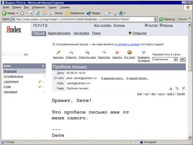Click the Переслать forward arrow icon
Viewport: 193px width, 145px height.
[104, 52]
